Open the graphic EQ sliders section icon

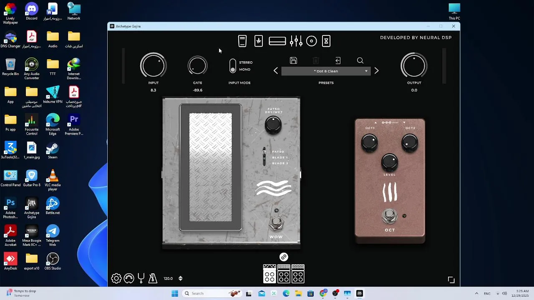point(296,41)
